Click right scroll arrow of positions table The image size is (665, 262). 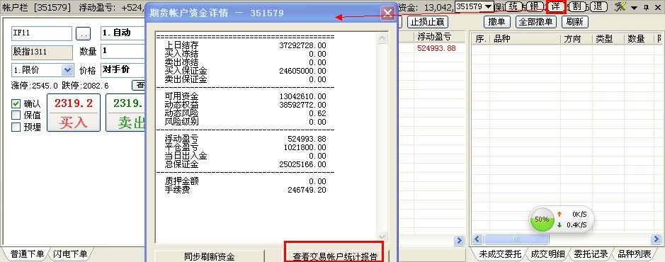(459, 240)
